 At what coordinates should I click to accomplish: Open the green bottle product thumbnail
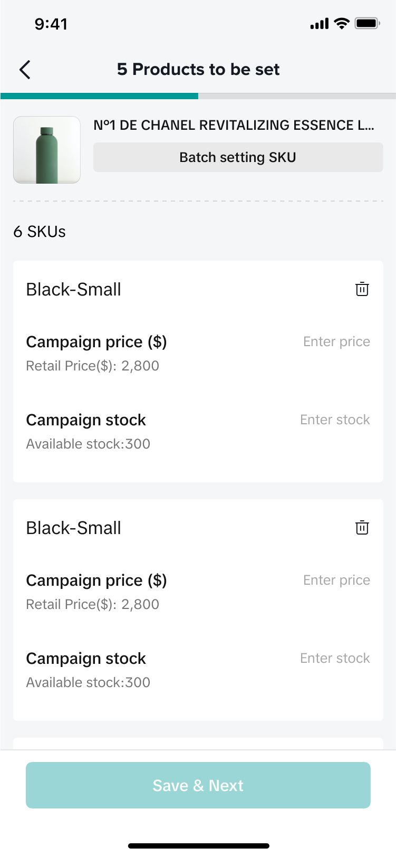47,150
